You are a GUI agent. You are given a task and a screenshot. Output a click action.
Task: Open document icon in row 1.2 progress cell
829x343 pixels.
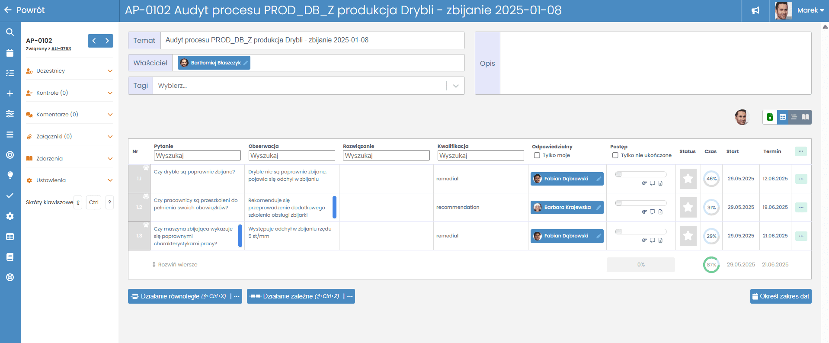tap(660, 212)
